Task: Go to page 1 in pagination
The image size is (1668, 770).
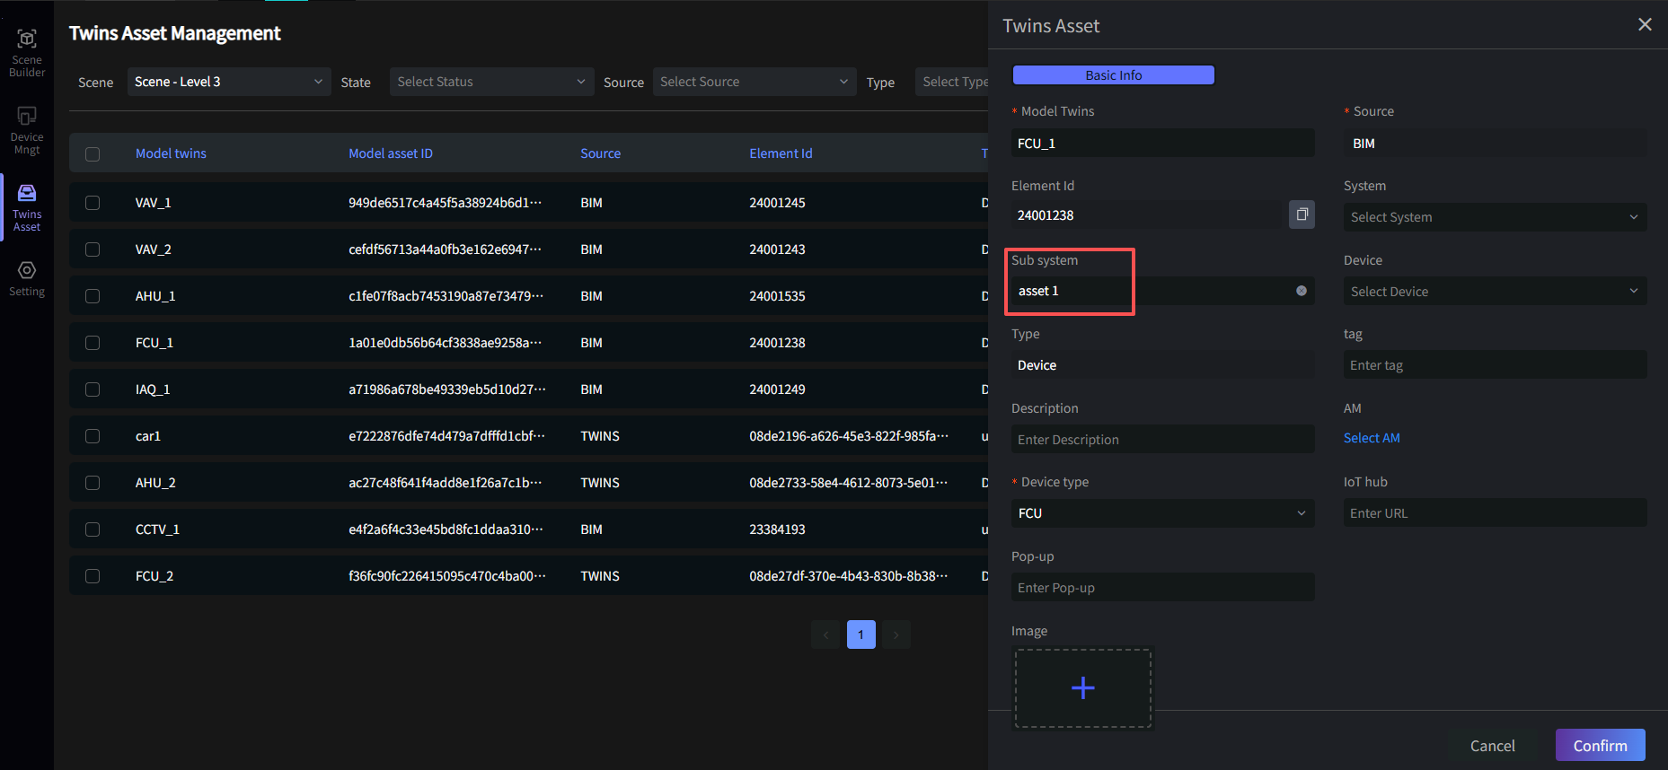Action: coord(860,634)
